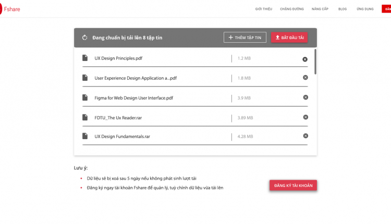
Task: Open ỨNG DỤNG menu item
Action: tap(365, 9)
